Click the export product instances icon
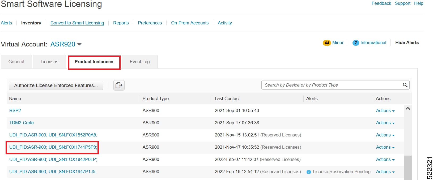The image size is (433, 180). (x=119, y=85)
